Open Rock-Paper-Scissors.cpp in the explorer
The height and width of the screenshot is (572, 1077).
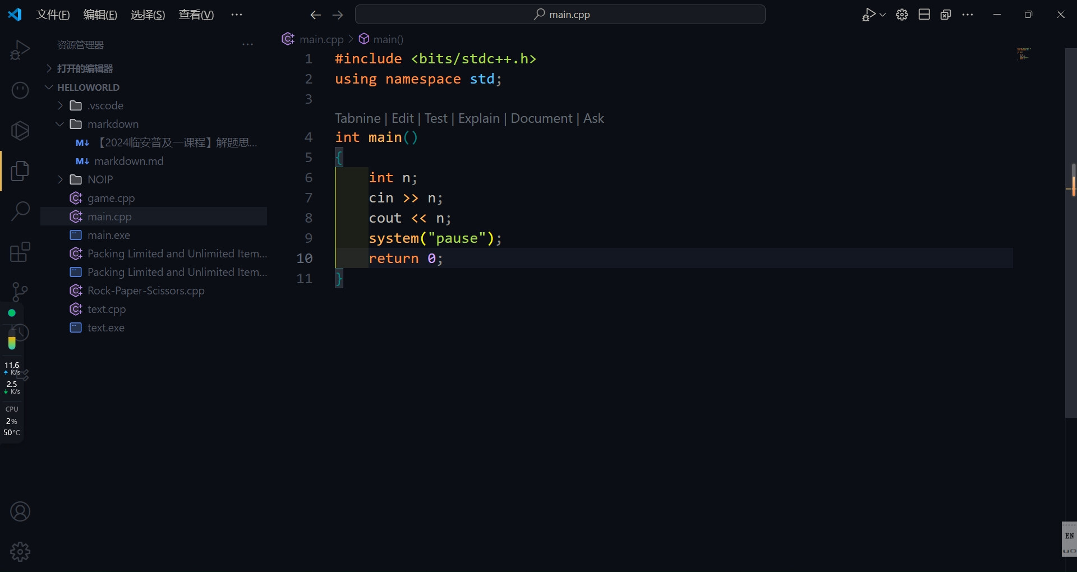146,290
